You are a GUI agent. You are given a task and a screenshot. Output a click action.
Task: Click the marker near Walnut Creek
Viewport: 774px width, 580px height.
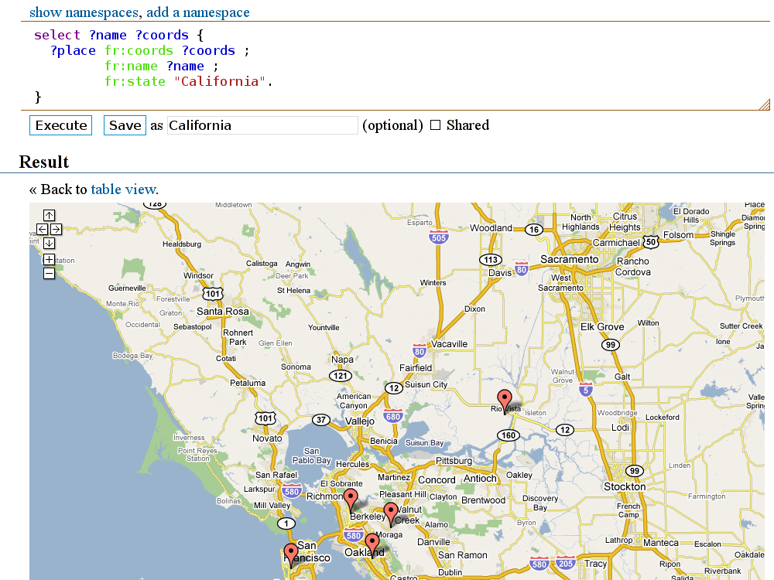pyautogui.click(x=391, y=512)
